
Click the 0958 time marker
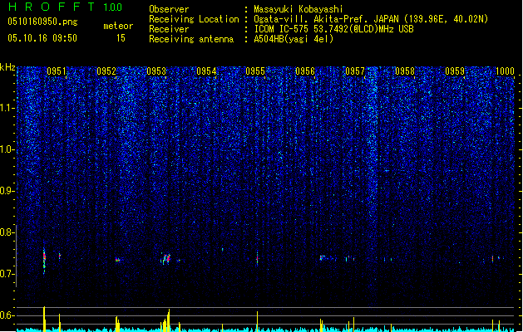pos(405,71)
